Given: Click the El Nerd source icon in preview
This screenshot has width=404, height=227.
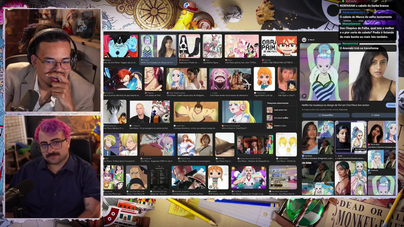Looking at the screenshot, I should click(304, 40).
